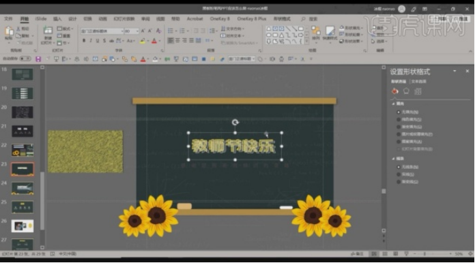This screenshot has height=263, width=475.
Task: Select slide 22 thumbnail
Action: [23, 150]
